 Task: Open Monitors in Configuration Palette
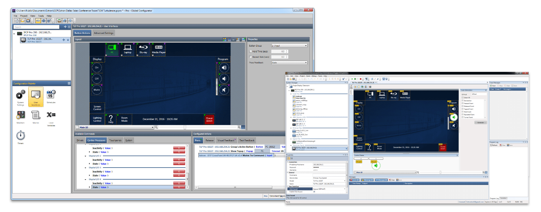(21, 117)
